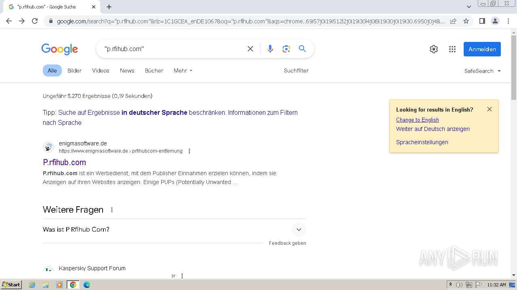This screenshot has width=517, height=290.
Task: Submit search with magnifier icon
Action: pos(302,49)
